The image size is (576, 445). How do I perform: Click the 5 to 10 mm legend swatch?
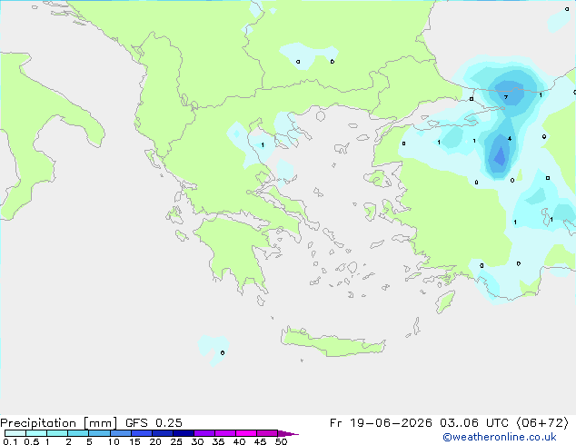[x=99, y=433]
